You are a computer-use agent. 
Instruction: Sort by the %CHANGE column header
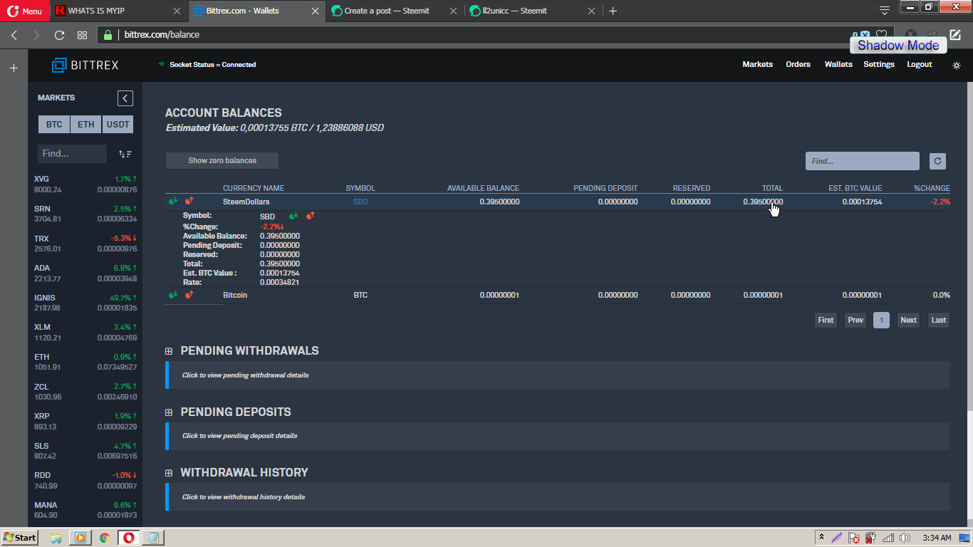point(932,189)
